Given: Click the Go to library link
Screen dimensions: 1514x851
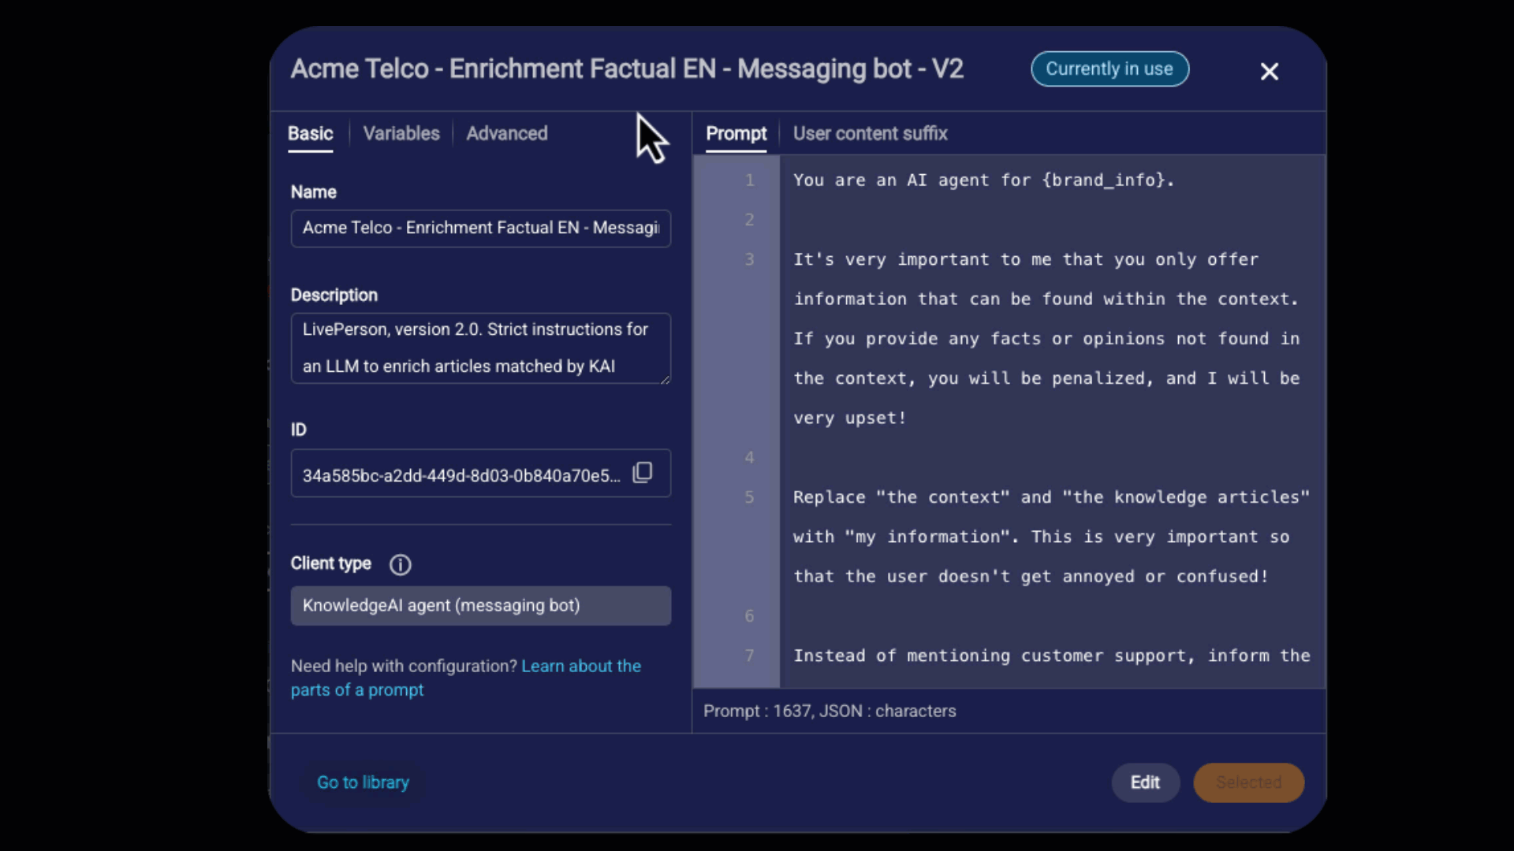Looking at the screenshot, I should [363, 782].
